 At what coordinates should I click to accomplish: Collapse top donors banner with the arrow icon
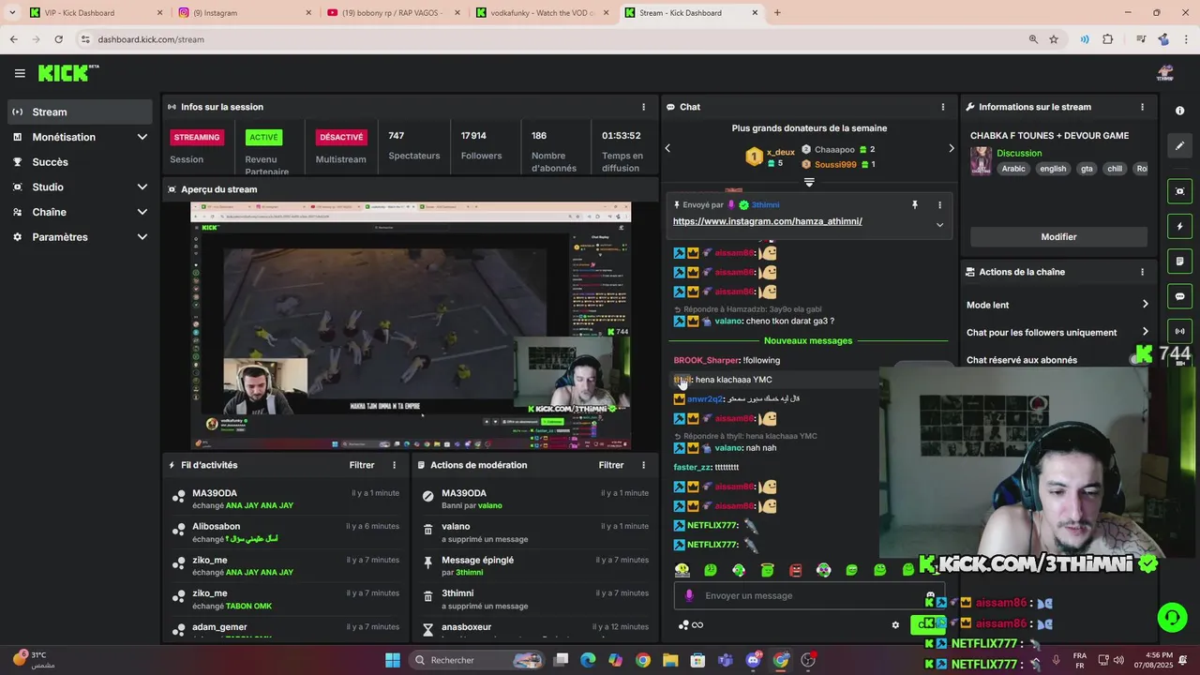tap(809, 183)
